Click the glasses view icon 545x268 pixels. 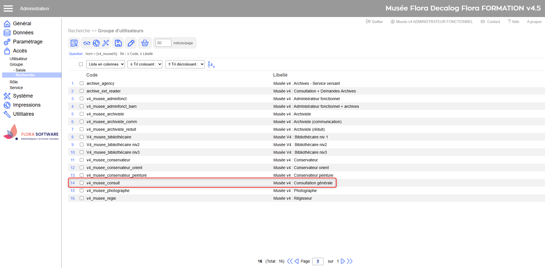pyautogui.click(x=87, y=43)
